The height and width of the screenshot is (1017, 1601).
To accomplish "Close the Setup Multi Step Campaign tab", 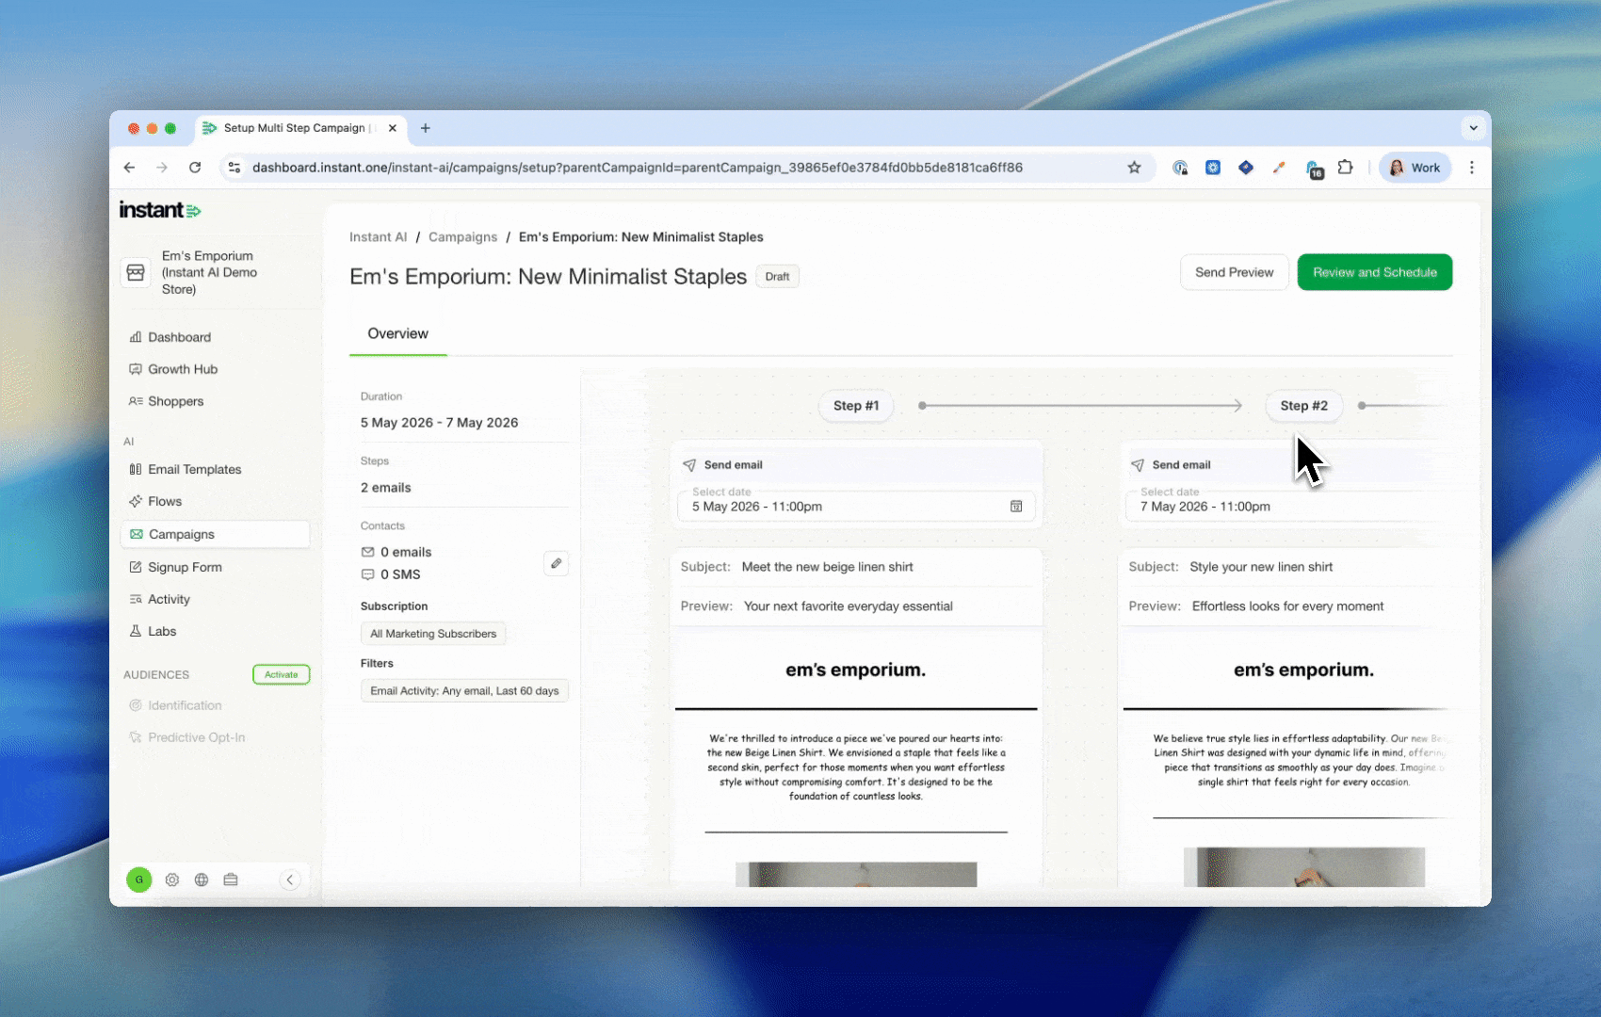I will point(393,128).
